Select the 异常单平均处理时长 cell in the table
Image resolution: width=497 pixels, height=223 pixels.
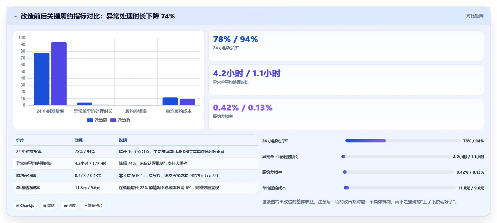point(43,163)
